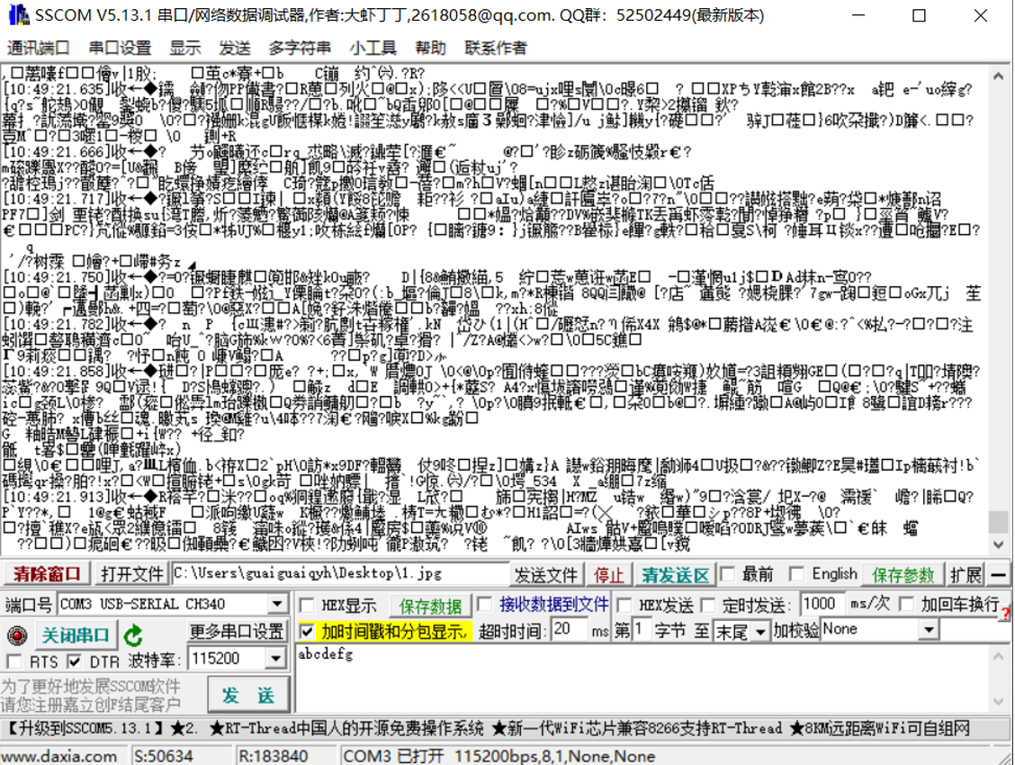1015x765 pixels.
Task: Toggle the RTS checkbox
Action: 14,661
